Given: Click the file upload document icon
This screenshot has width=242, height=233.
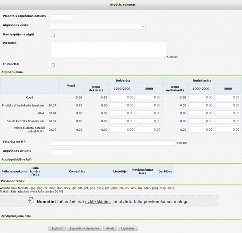Looking at the screenshot, I should point(31,200).
